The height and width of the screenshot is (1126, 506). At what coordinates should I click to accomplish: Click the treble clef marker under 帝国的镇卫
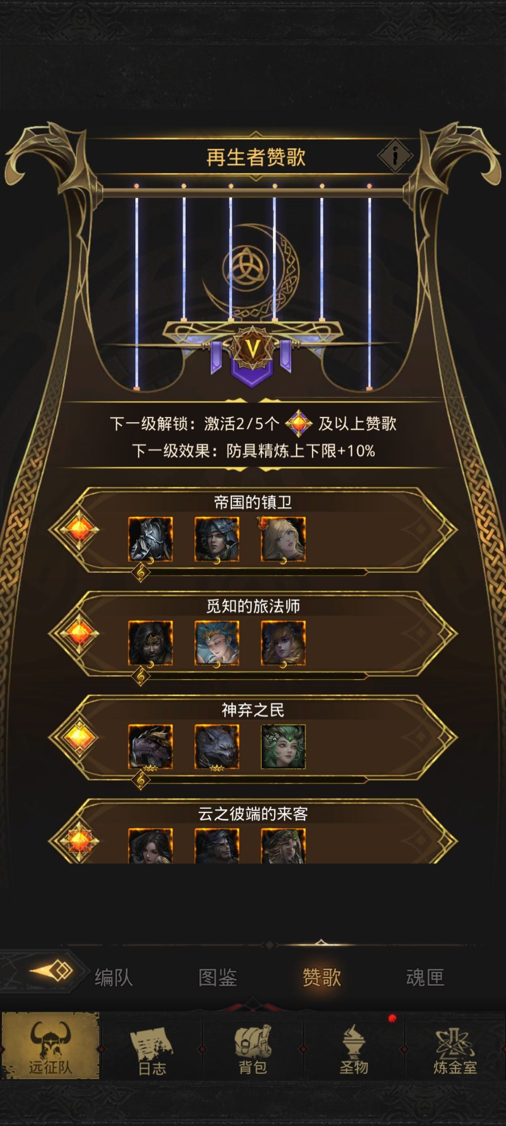click(x=141, y=572)
